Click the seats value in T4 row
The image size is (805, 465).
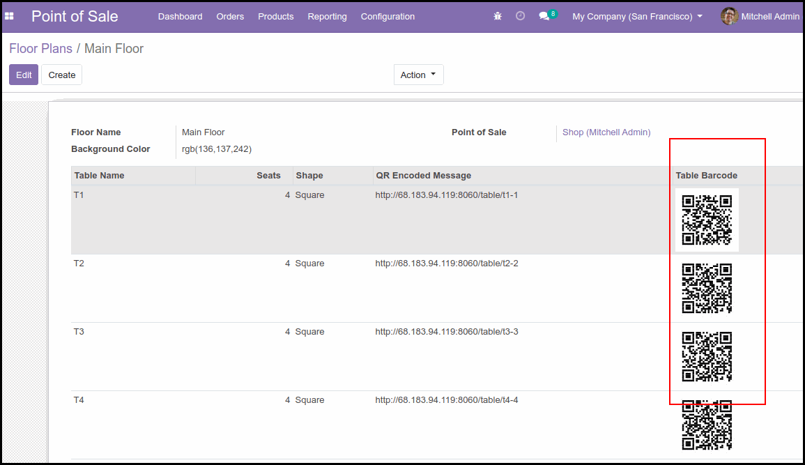point(287,400)
